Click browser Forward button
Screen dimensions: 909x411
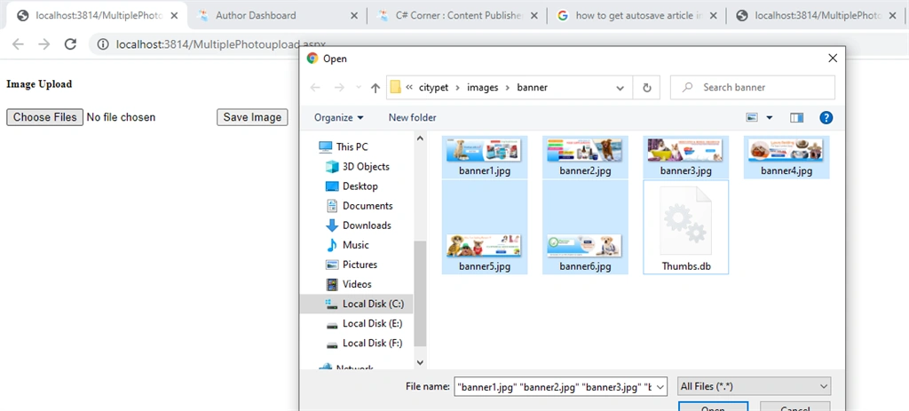coord(44,44)
